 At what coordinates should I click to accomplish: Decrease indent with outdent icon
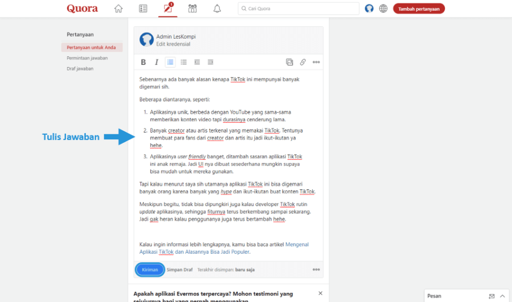coord(197,62)
